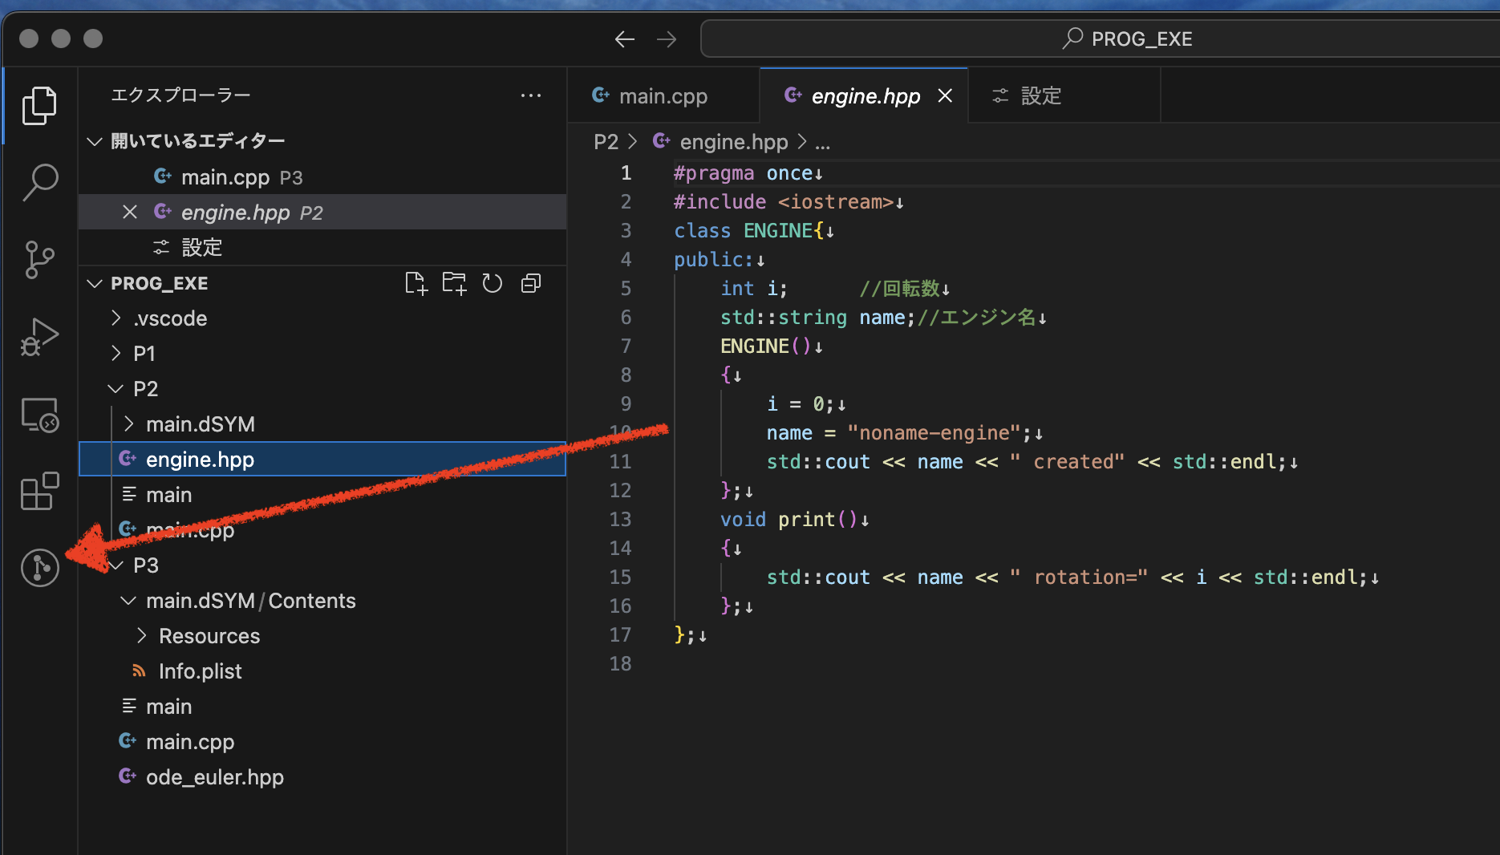1500x855 pixels.
Task: Select the engine.hpp editor tab
Action: pos(863,95)
